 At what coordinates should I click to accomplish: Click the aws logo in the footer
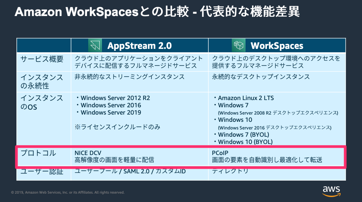[331, 191]
